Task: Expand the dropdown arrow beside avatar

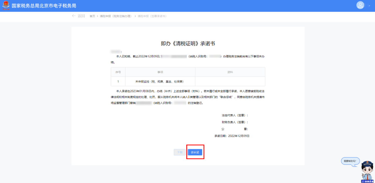Action: pos(369,6)
